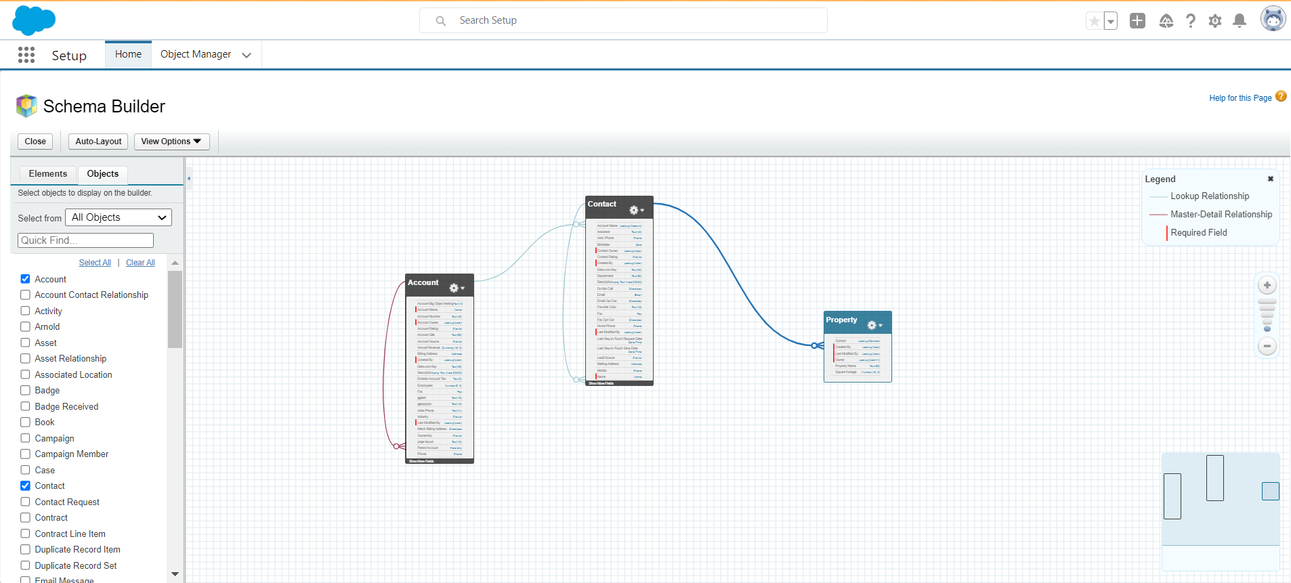Click the Property box in minimap
Viewport: 1291px width, 583px height.
[1271, 491]
